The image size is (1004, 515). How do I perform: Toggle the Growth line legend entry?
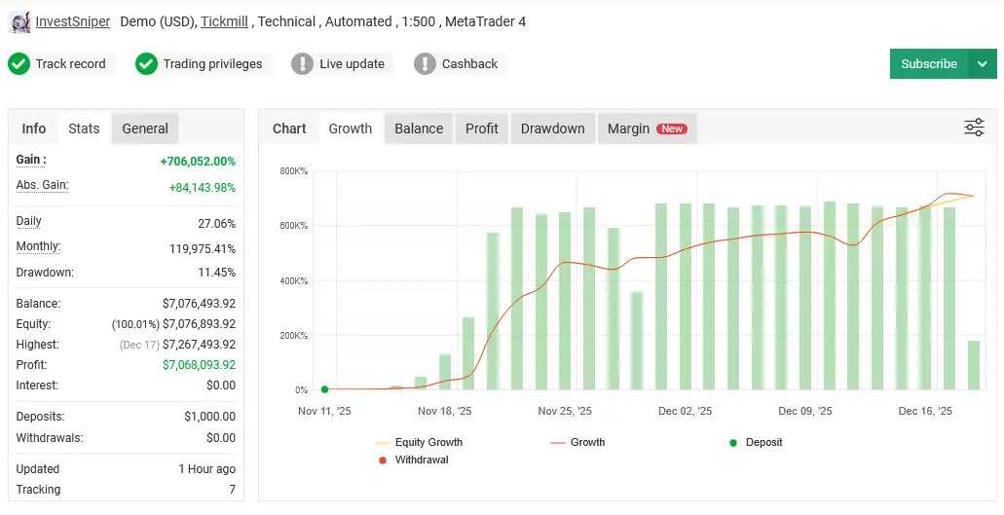point(558,443)
